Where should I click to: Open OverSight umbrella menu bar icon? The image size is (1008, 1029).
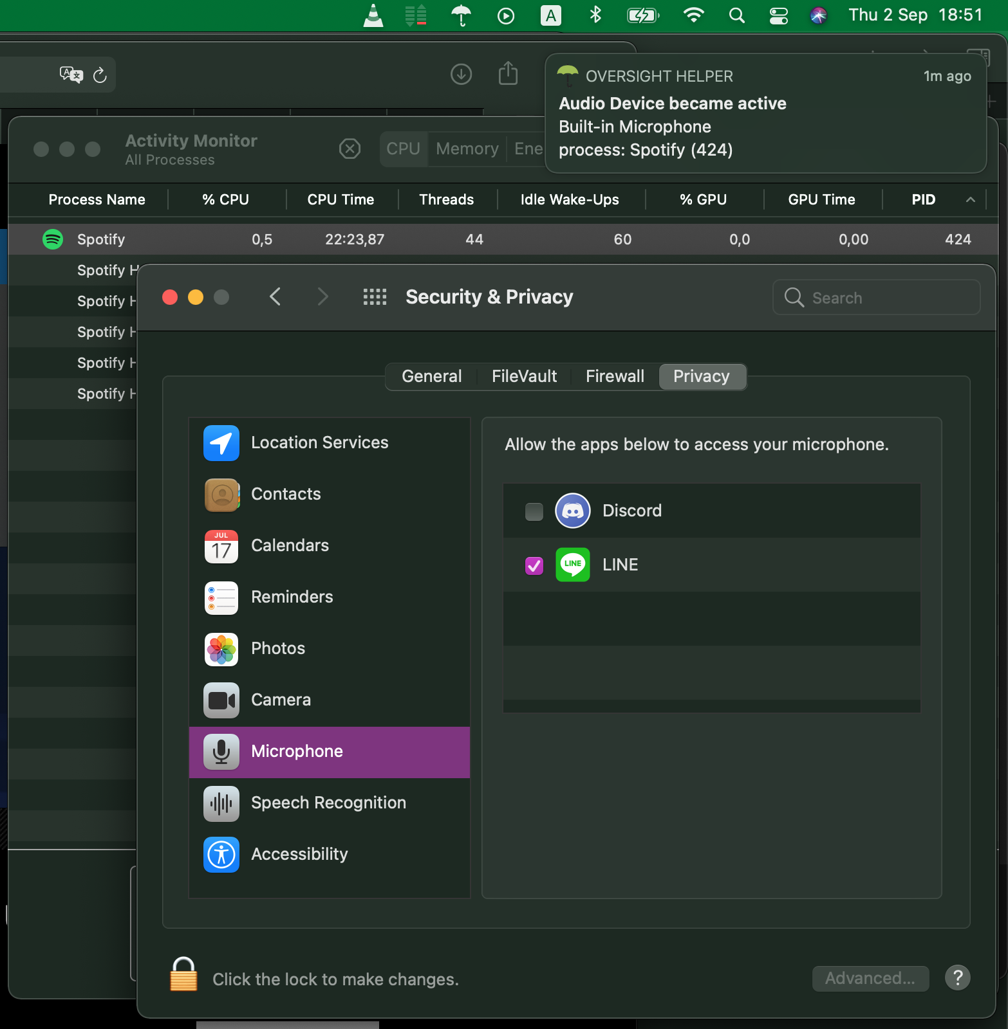[x=461, y=15]
